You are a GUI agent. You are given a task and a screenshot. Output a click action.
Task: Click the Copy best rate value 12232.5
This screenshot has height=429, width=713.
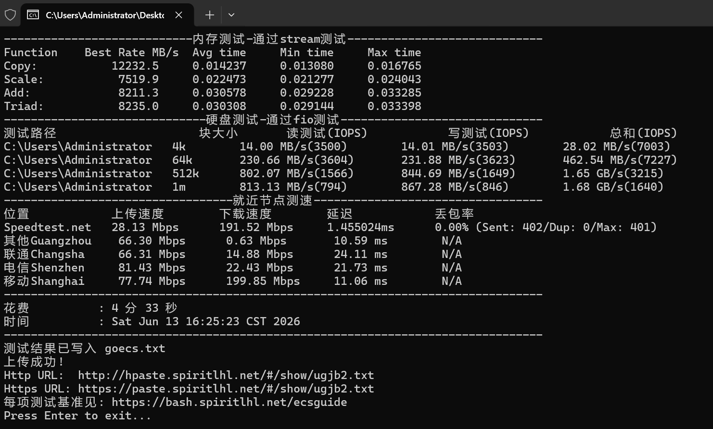click(x=135, y=66)
